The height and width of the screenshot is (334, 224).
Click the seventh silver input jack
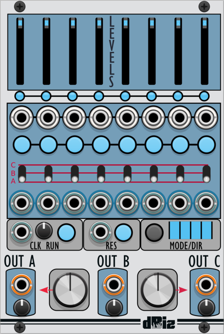coord(180,118)
